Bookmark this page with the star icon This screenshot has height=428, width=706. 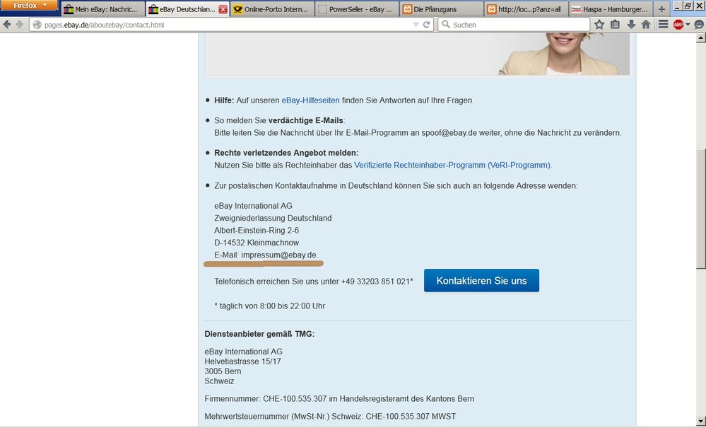[x=599, y=25]
